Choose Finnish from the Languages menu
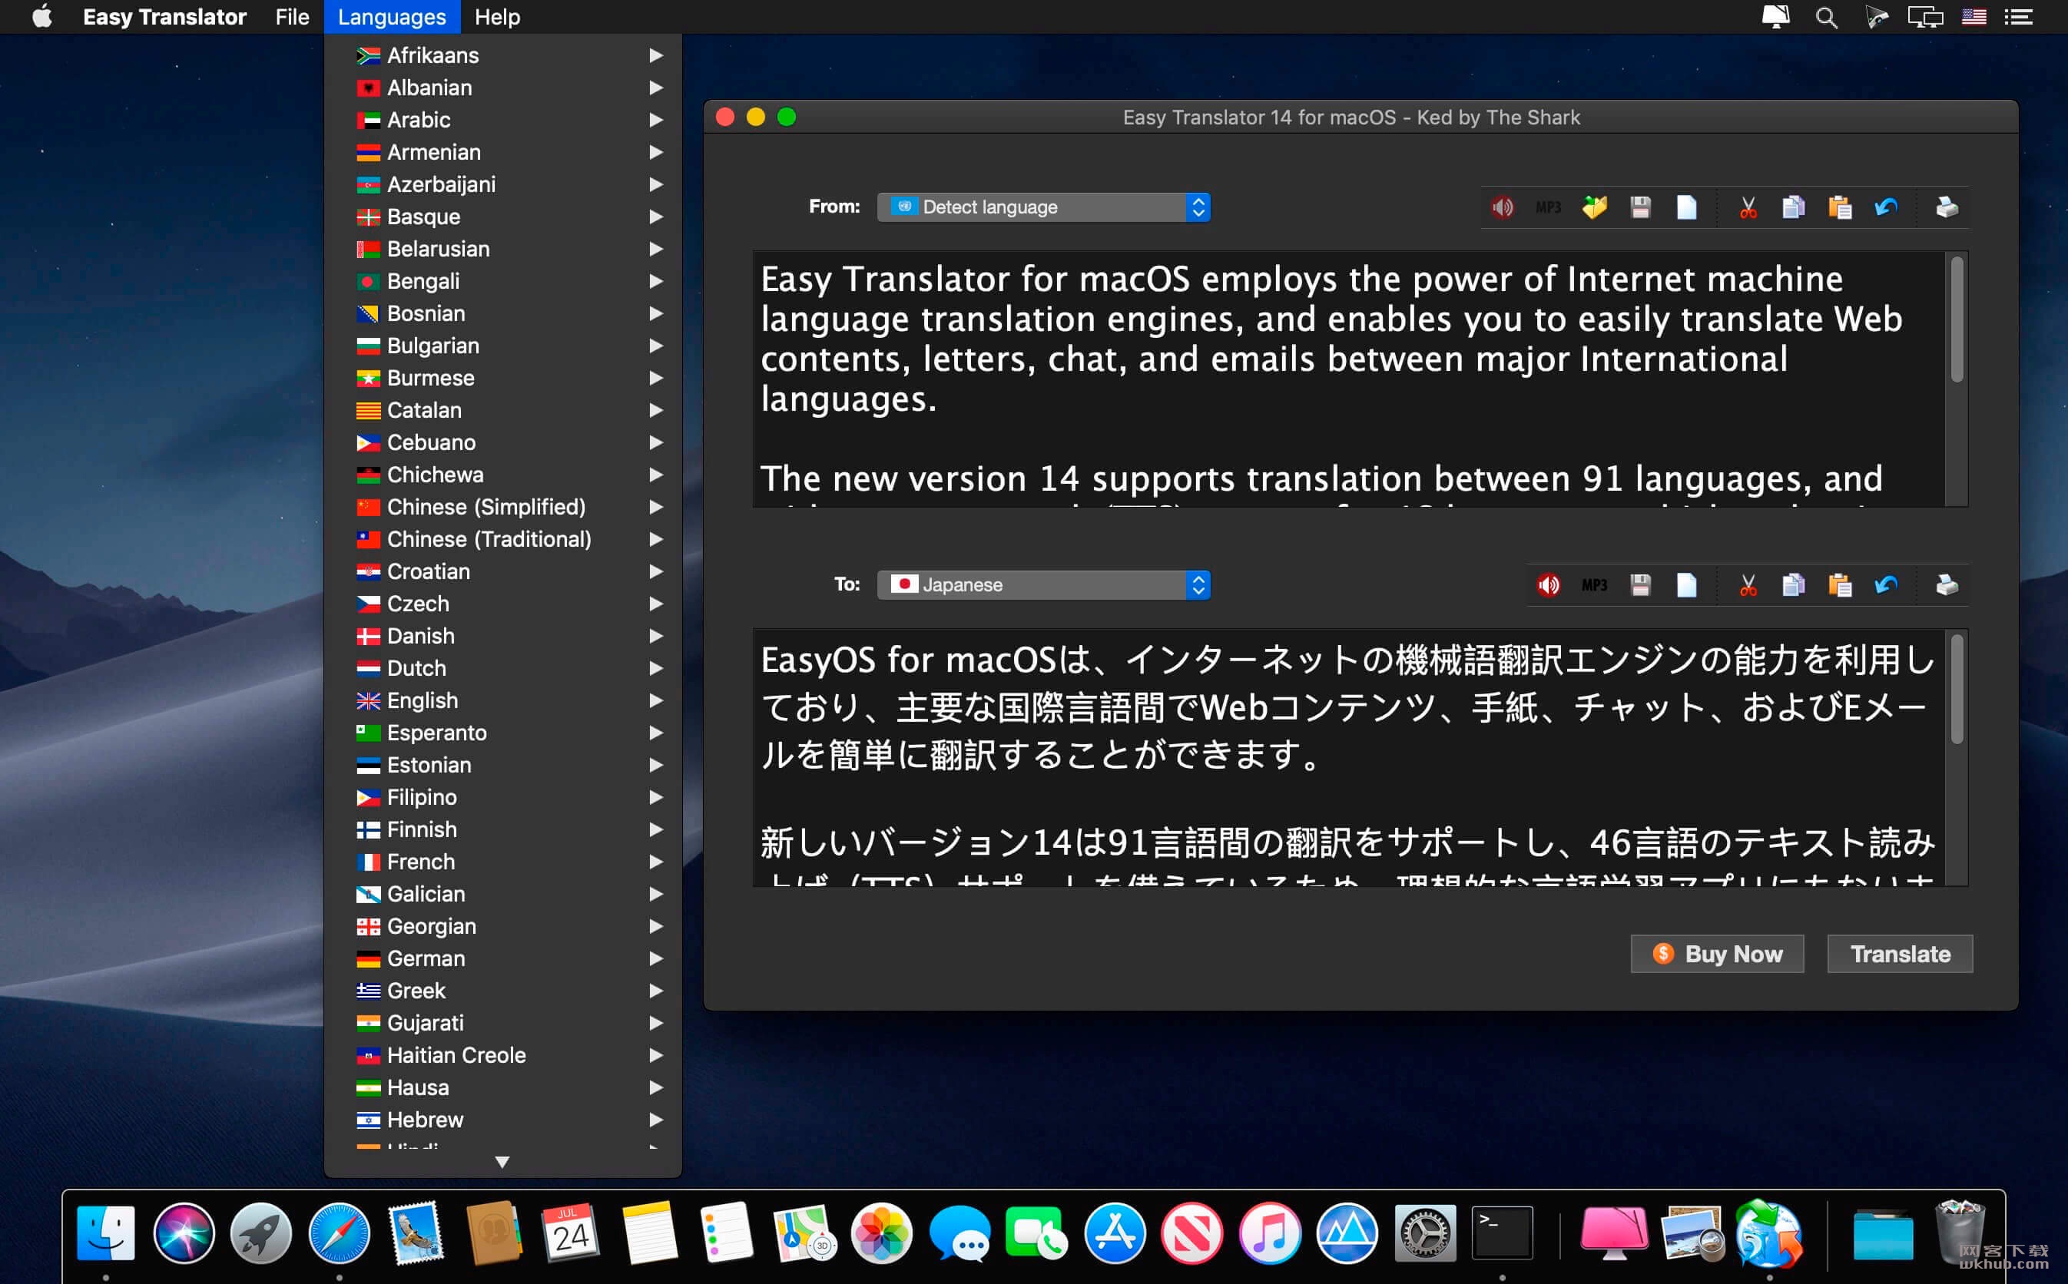 pyautogui.click(x=502, y=829)
